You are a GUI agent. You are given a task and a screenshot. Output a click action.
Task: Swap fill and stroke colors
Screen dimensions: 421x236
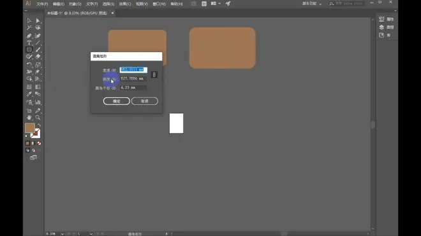39,125
